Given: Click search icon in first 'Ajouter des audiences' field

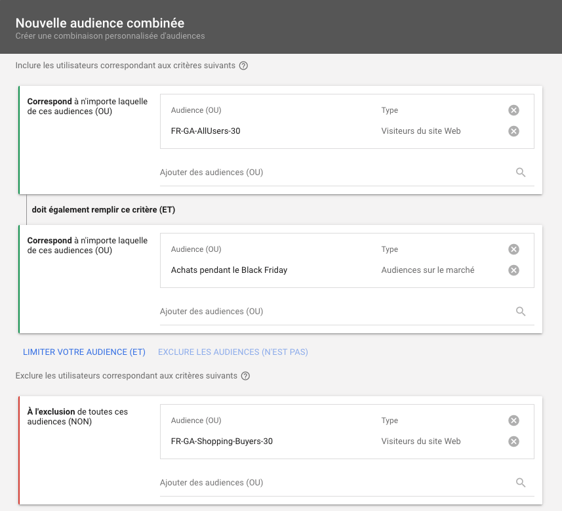Looking at the screenshot, I should point(521,173).
